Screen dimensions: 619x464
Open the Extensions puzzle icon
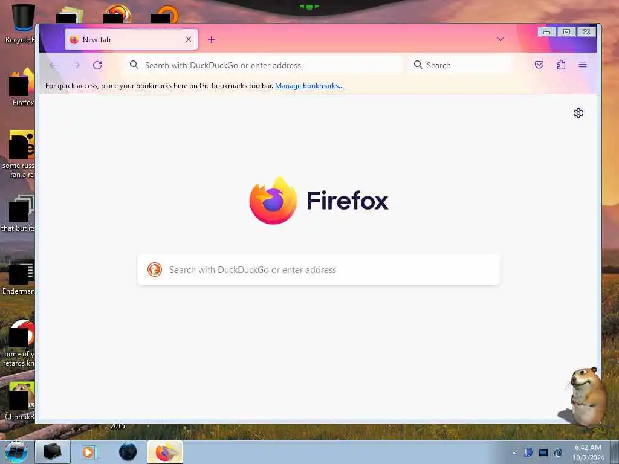pos(561,65)
